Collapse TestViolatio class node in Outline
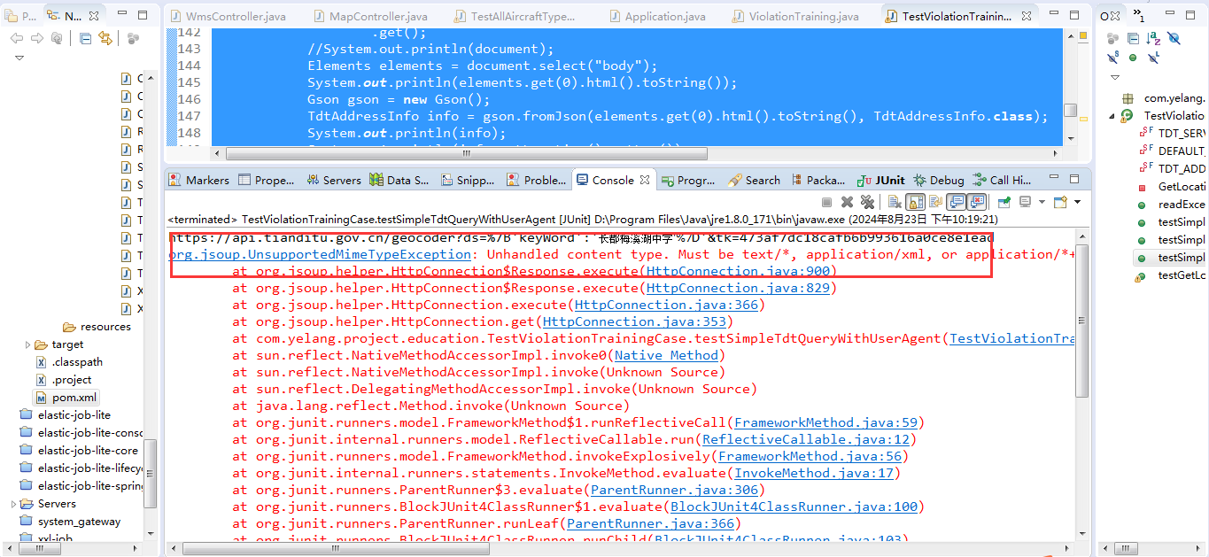Image resolution: width=1209 pixels, height=557 pixels. [1112, 116]
